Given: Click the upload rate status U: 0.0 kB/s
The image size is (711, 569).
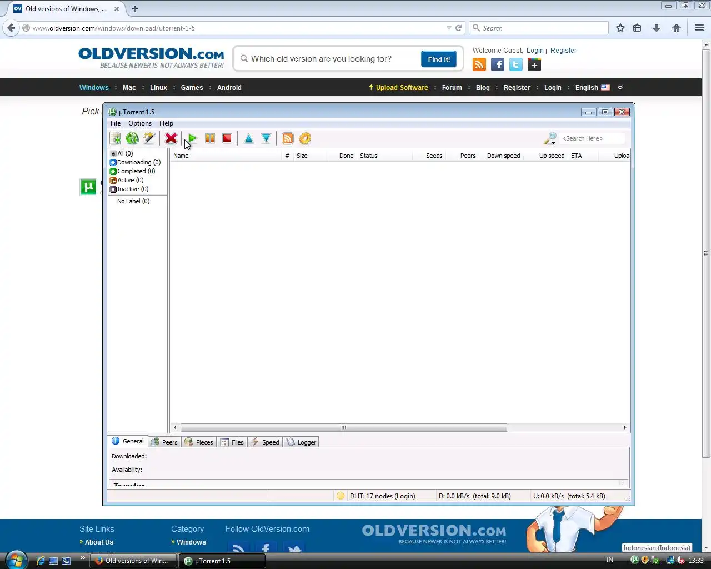Looking at the screenshot, I should click(x=569, y=496).
